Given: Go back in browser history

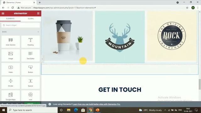Looking at the screenshot, I should tap(3, 8).
